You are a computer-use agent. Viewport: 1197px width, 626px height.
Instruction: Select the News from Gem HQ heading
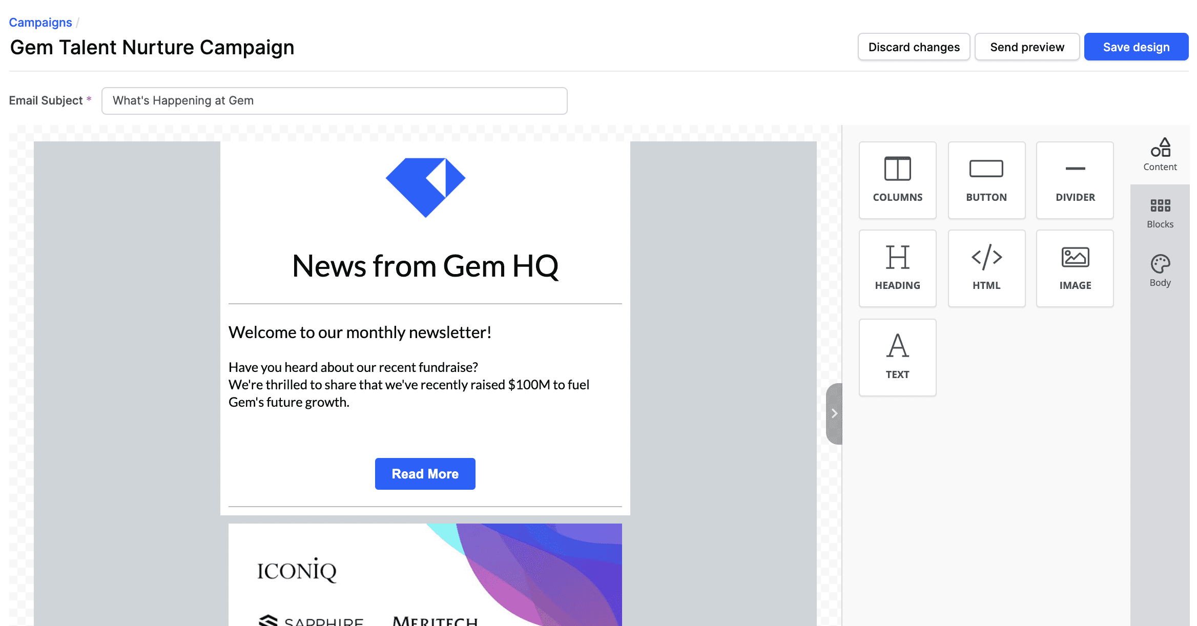(x=425, y=266)
